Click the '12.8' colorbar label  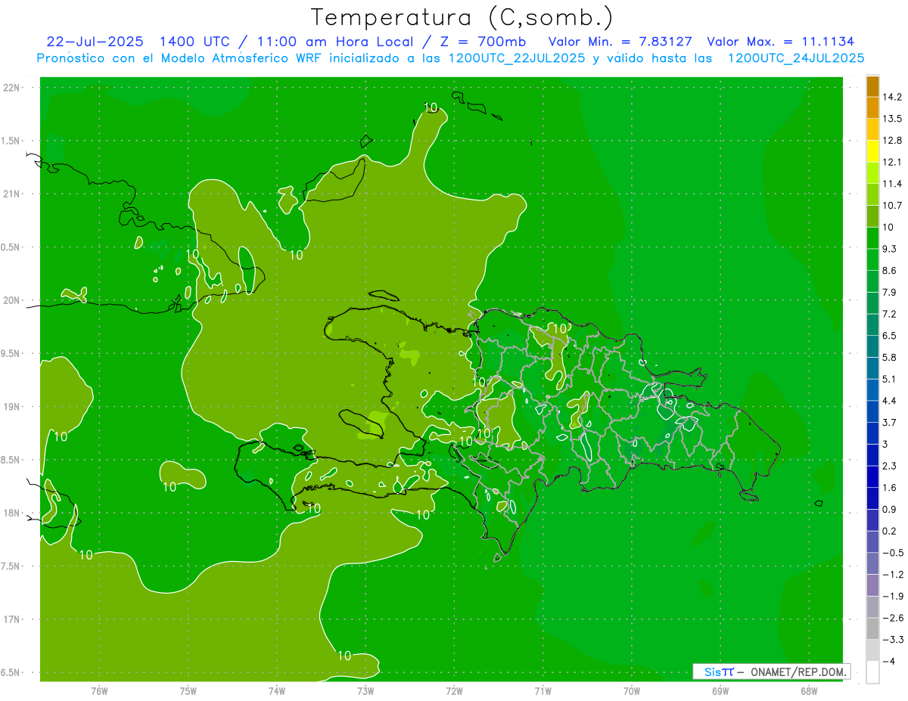point(892,141)
